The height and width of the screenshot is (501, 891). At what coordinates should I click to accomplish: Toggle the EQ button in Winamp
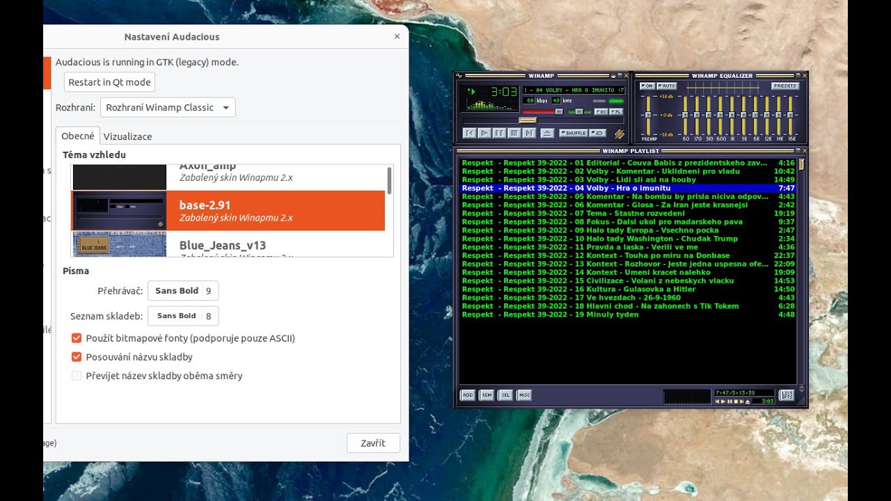click(601, 111)
